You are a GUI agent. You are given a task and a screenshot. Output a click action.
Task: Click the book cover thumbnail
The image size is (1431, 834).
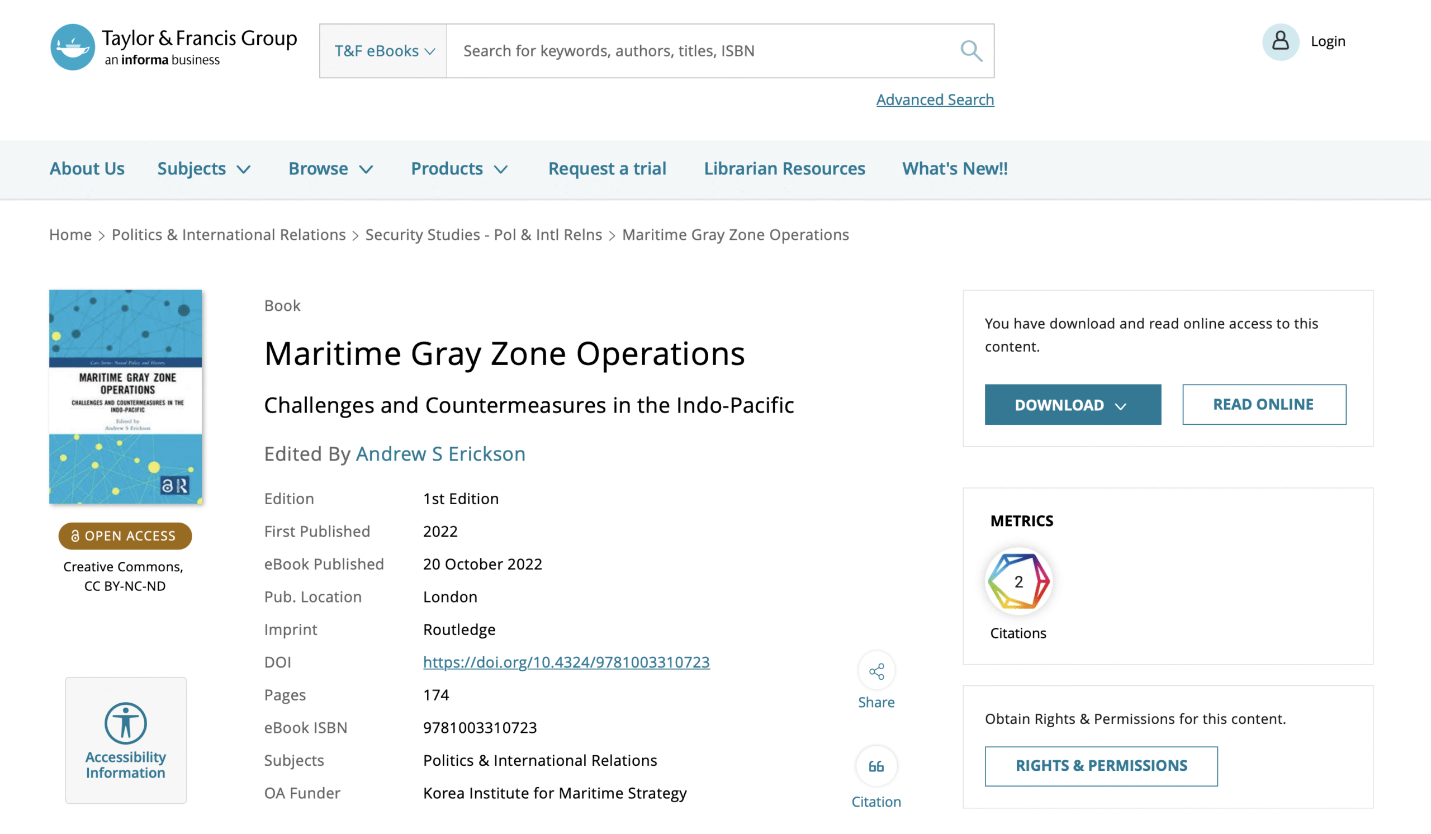[126, 396]
